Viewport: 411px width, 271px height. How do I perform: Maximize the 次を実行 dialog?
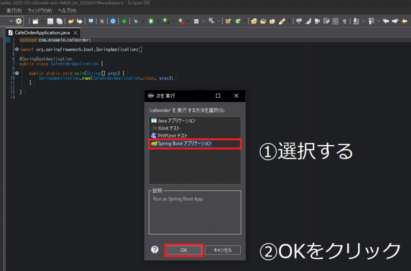tap(218, 96)
